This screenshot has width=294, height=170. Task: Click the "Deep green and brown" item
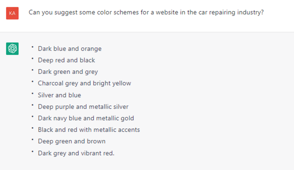[x=72, y=141]
